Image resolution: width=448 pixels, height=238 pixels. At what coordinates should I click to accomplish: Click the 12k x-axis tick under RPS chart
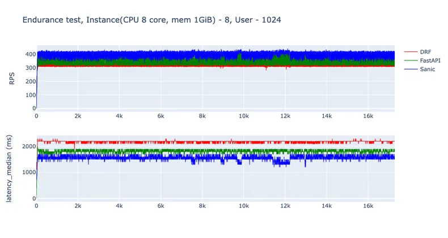click(x=285, y=116)
